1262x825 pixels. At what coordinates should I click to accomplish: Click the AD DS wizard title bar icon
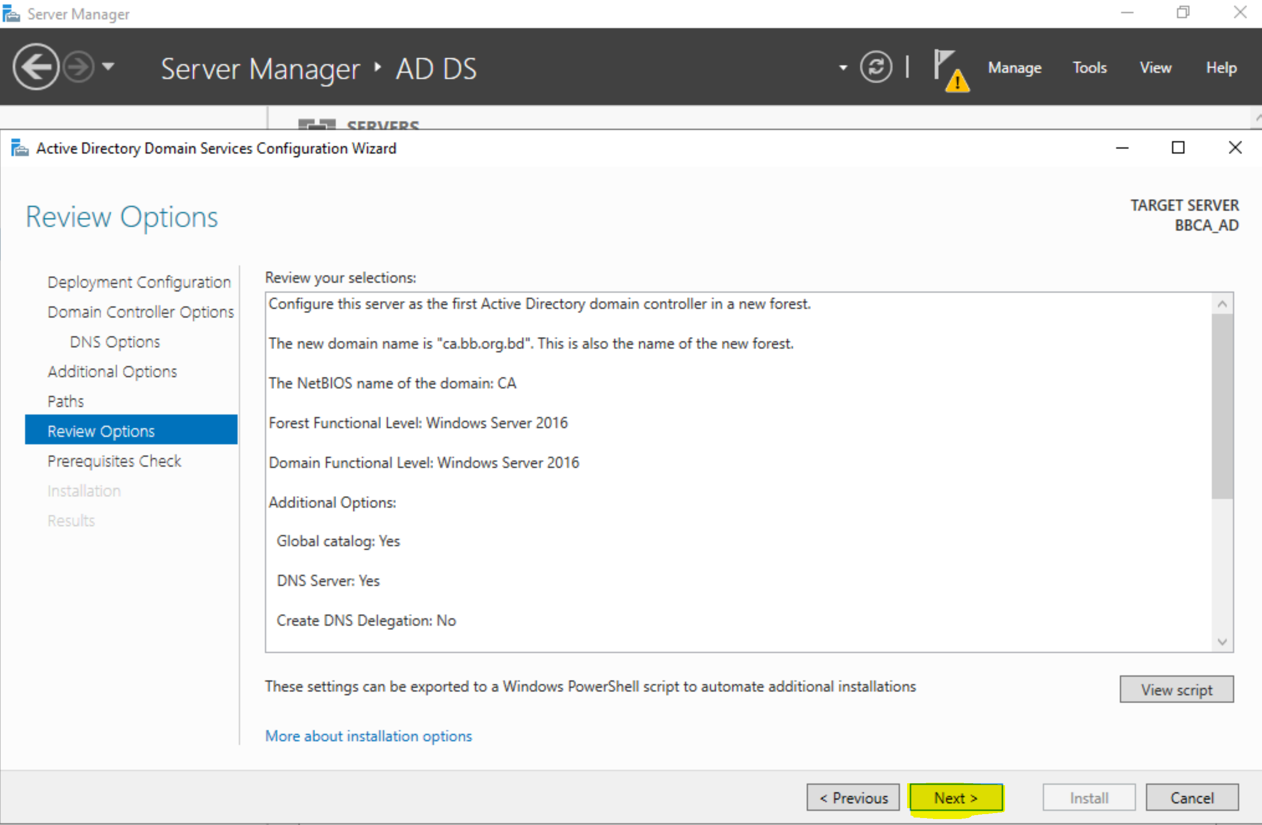click(20, 149)
